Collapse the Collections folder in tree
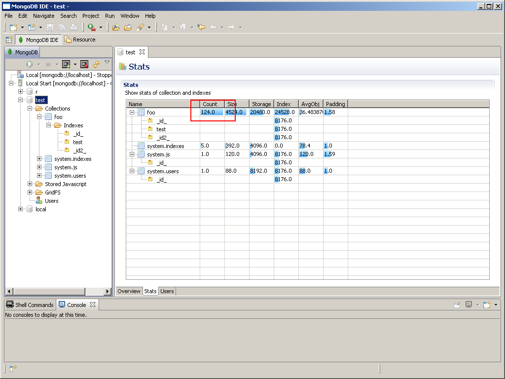Viewport: 505px width, 379px height. [x=30, y=108]
